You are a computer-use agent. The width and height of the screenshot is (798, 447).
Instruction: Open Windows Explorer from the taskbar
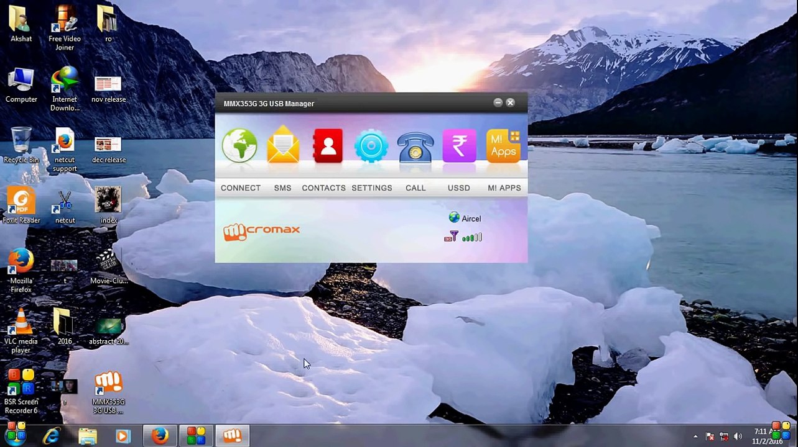pyautogui.click(x=88, y=436)
